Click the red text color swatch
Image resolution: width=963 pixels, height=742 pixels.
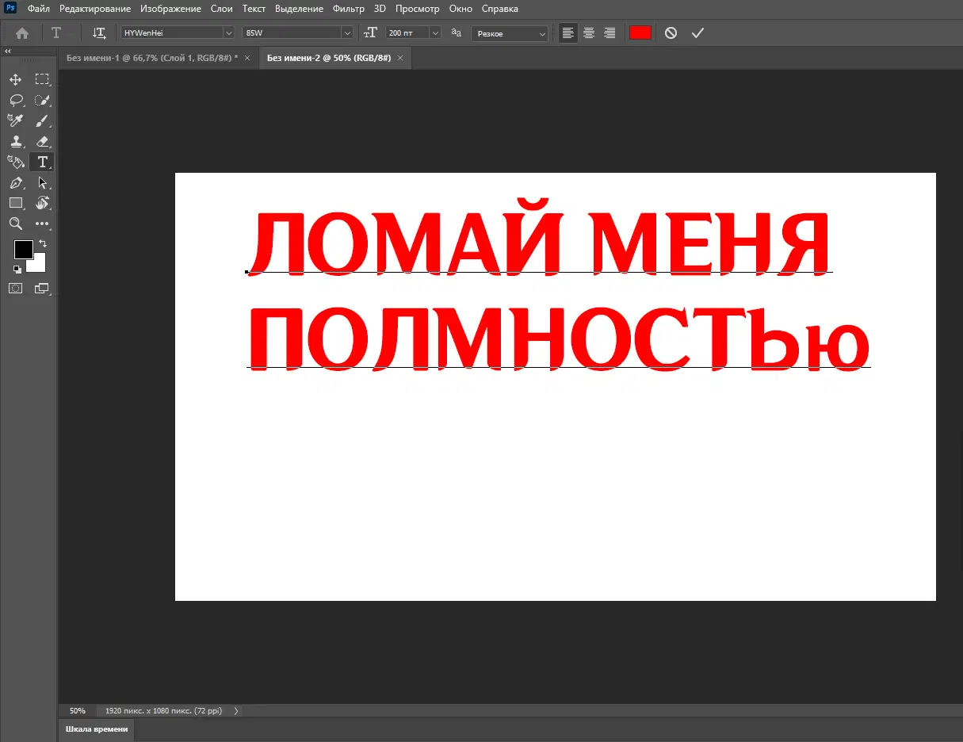tap(640, 33)
